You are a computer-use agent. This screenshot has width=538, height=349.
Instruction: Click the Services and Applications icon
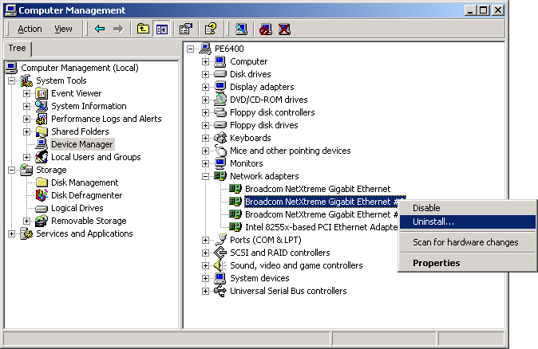(26, 233)
